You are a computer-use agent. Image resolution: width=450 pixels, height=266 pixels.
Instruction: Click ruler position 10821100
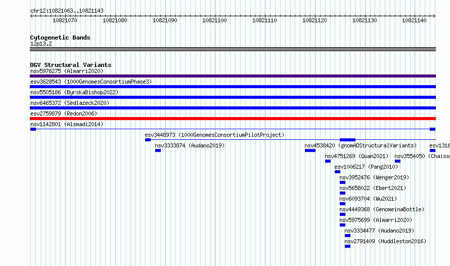[215, 20]
